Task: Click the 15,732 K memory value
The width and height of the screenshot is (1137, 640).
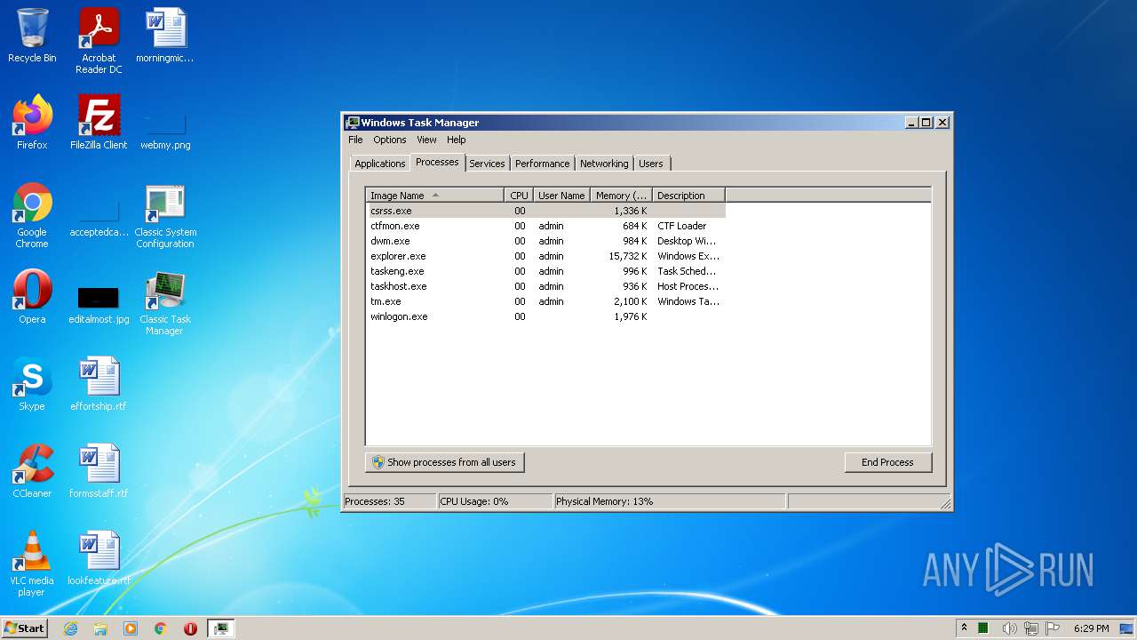Action: coord(628,256)
